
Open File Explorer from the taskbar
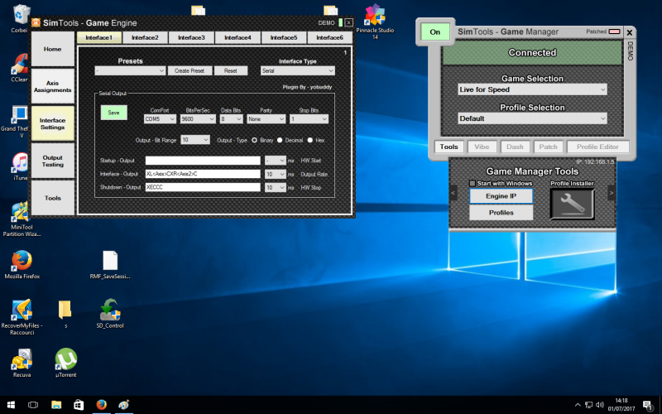point(56,405)
